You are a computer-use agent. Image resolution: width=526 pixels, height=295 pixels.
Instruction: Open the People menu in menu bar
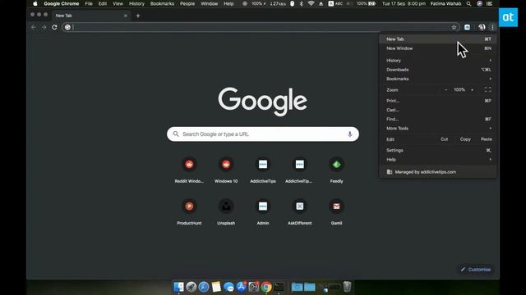(x=187, y=3)
